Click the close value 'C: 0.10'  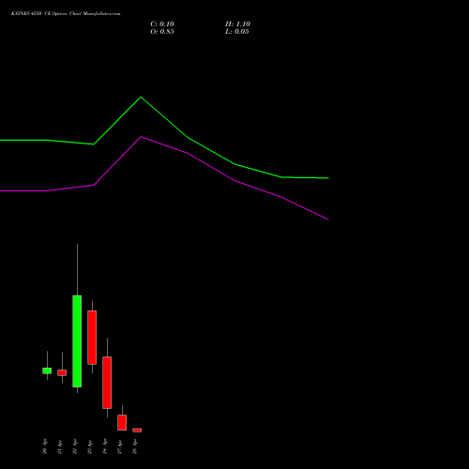(x=162, y=24)
